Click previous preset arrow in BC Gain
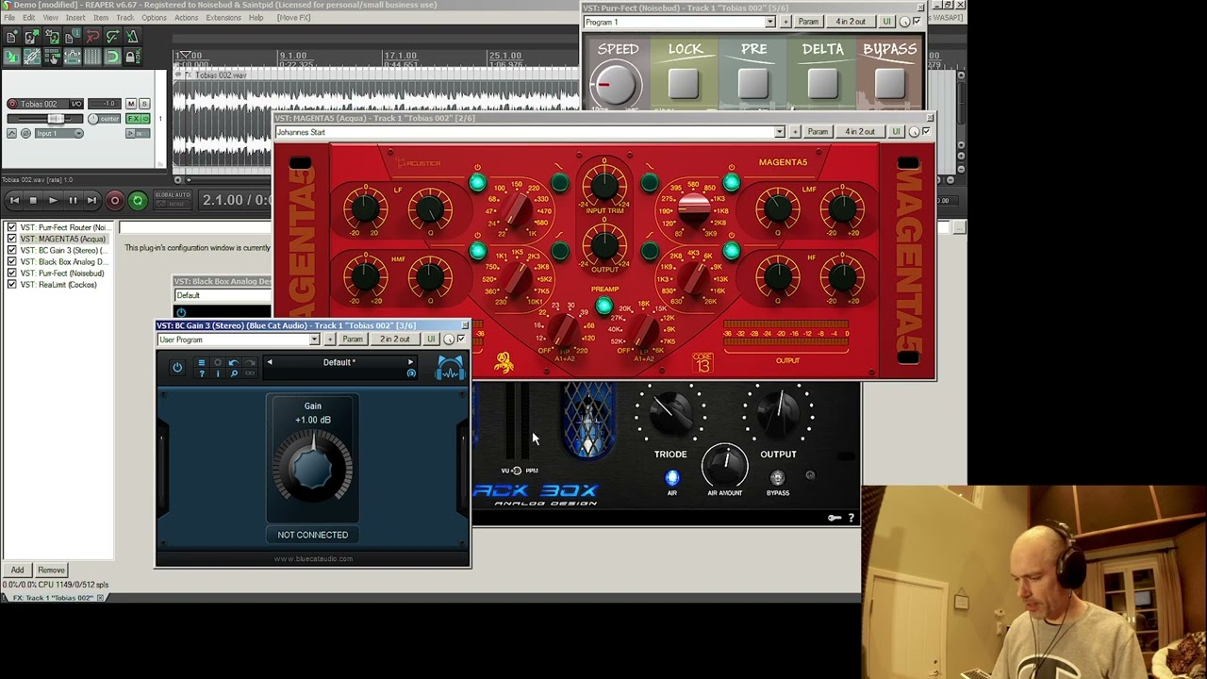 [x=270, y=362]
